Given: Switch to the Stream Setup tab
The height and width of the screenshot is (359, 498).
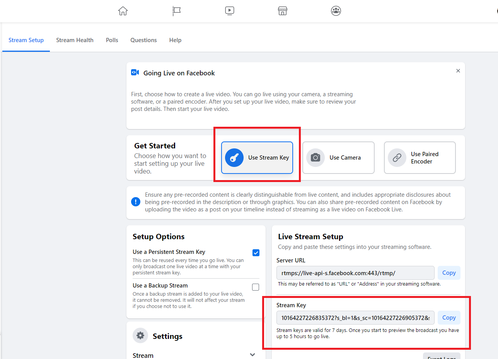Looking at the screenshot, I should 26,40.
